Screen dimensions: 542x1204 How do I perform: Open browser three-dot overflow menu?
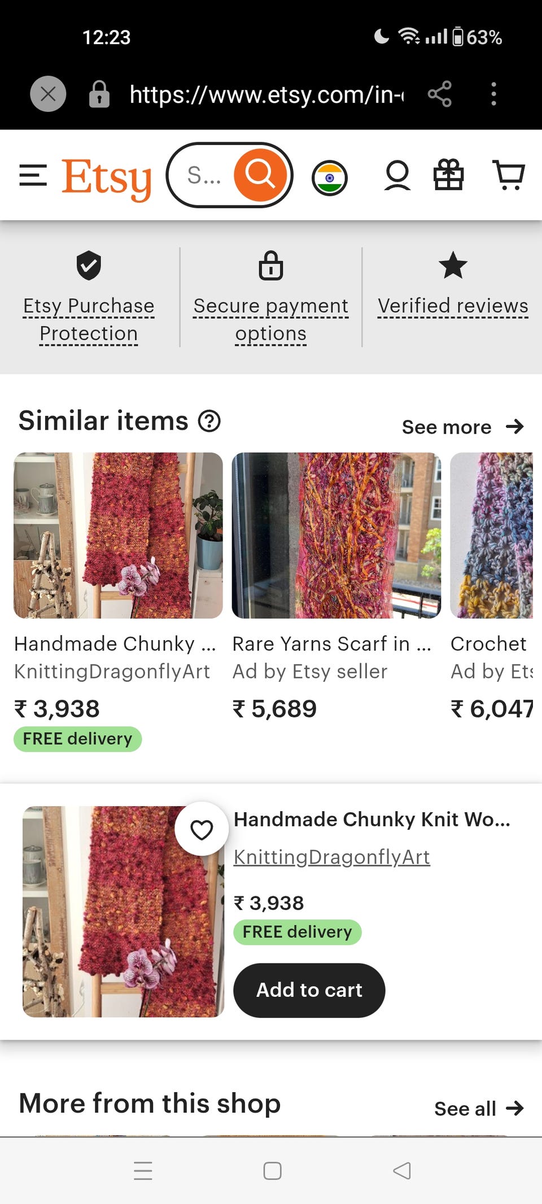point(493,94)
